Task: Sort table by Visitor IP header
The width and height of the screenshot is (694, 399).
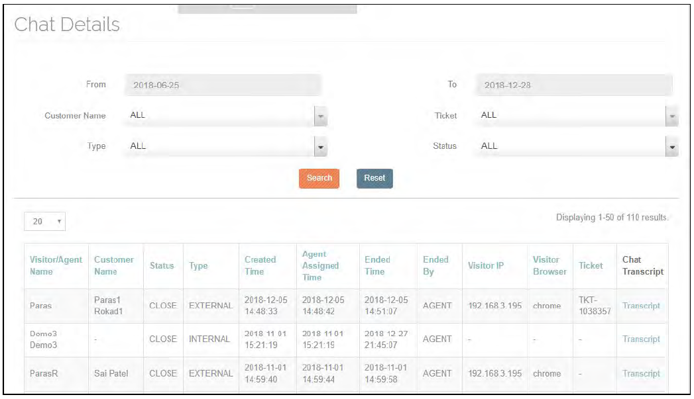Action: point(485,265)
